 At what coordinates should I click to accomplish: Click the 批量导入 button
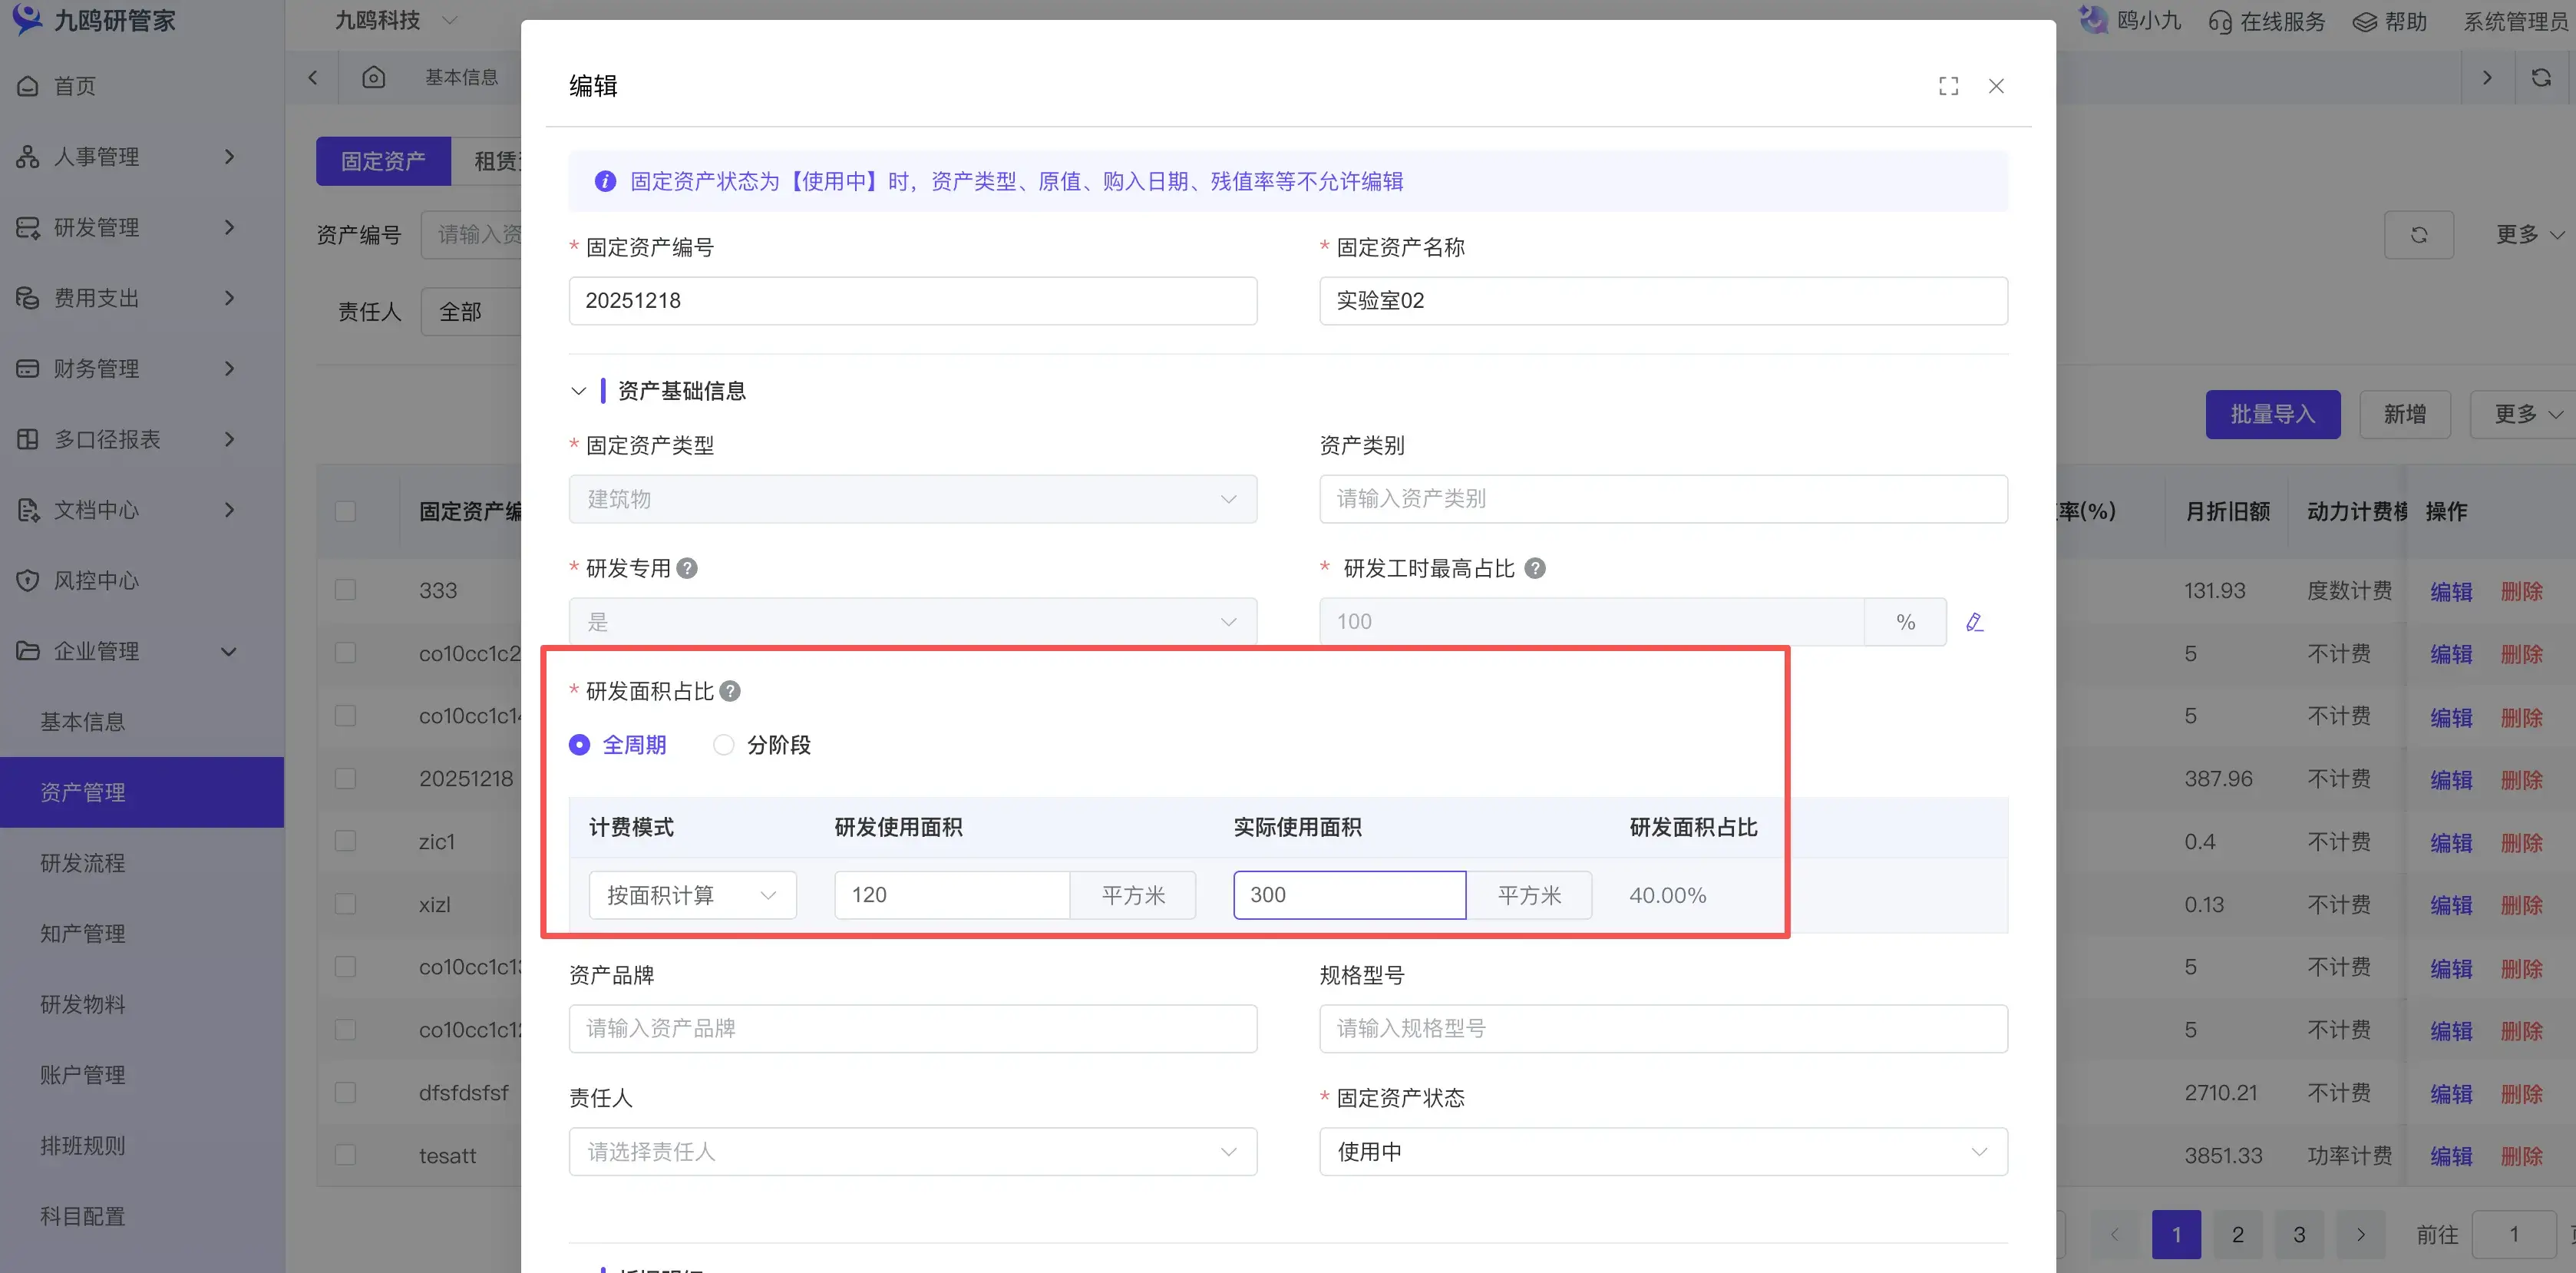(2272, 414)
